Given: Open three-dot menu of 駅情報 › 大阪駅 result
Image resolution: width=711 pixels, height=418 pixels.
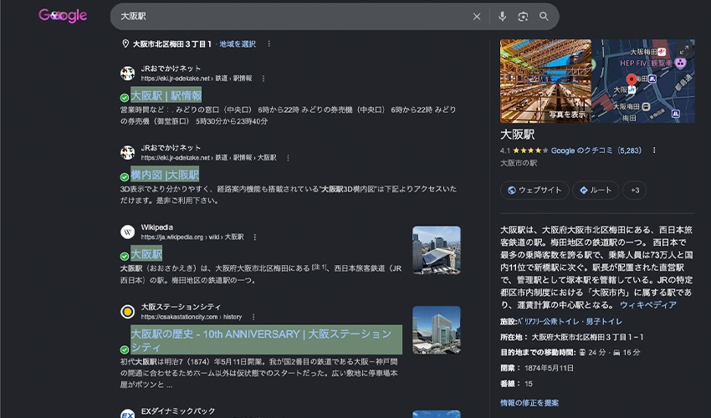Looking at the screenshot, I should coord(288,158).
